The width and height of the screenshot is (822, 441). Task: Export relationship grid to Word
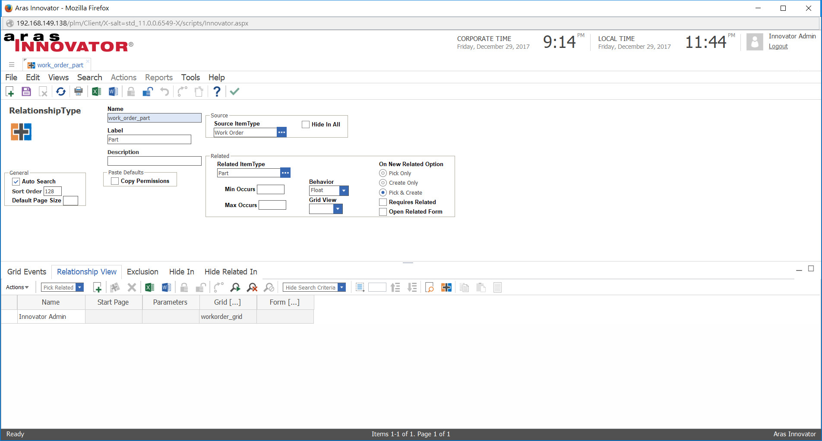click(166, 287)
